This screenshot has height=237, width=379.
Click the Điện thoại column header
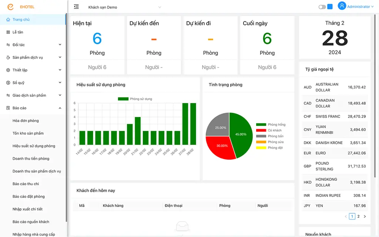pos(174,206)
